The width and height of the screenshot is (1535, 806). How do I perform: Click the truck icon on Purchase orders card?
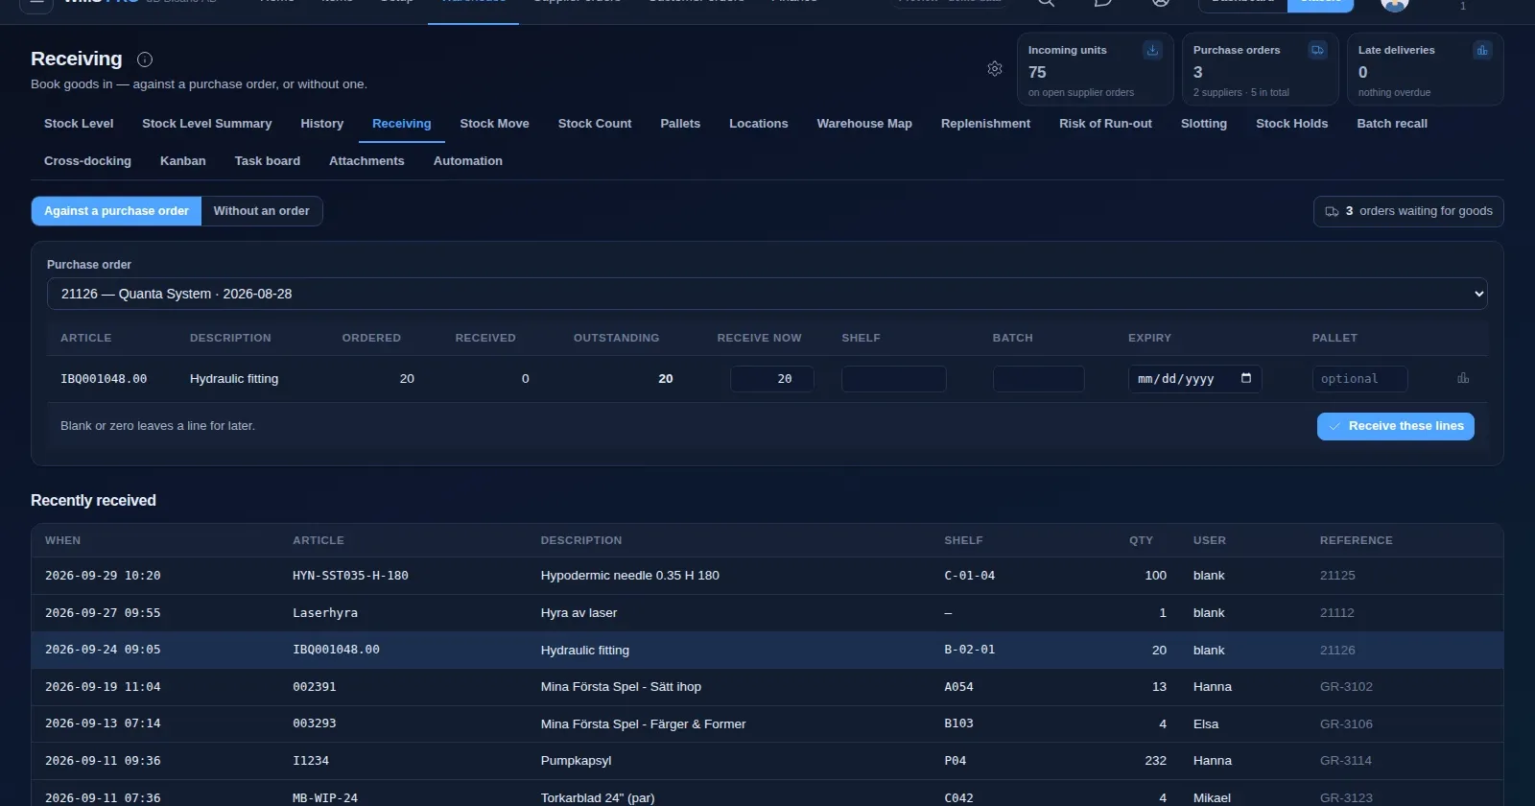coord(1317,50)
